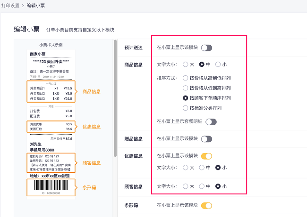Click the highlighted 外卖商品 list in preview
This screenshot has width=307, height=217.
(x=51, y=93)
